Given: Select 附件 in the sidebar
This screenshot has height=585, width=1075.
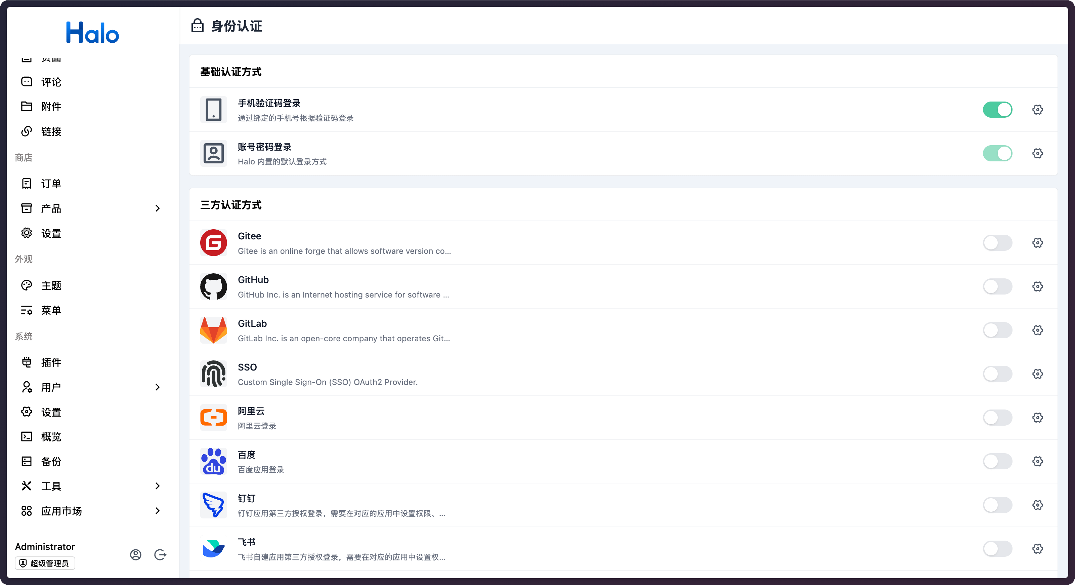Looking at the screenshot, I should click(51, 107).
